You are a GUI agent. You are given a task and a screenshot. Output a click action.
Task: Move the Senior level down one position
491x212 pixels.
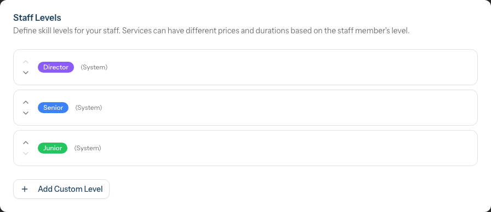[26, 113]
